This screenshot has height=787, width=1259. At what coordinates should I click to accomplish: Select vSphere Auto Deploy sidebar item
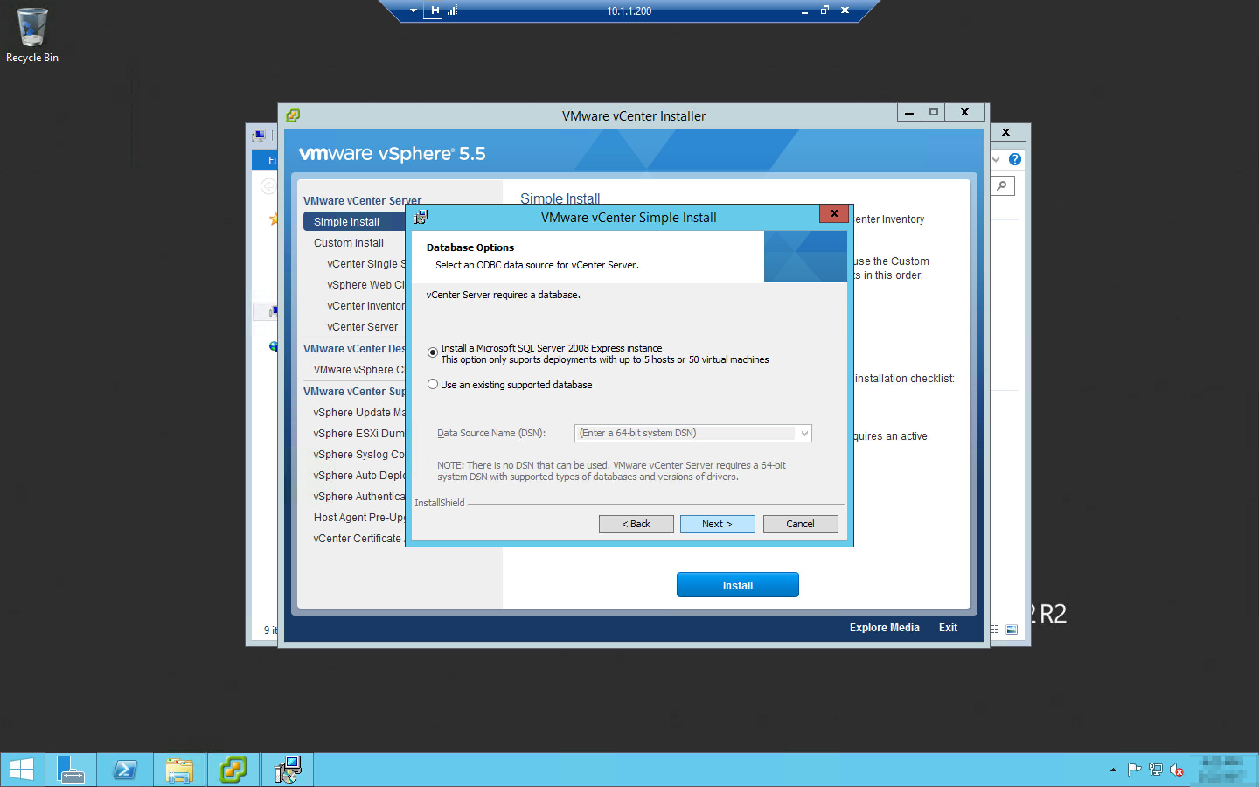(359, 475)
